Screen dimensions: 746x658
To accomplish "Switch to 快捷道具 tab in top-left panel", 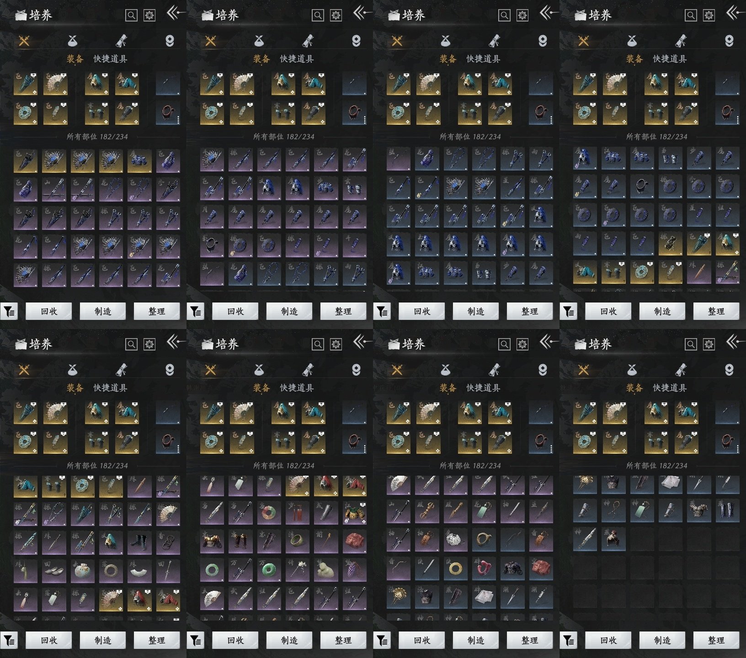I will (110, 59).
